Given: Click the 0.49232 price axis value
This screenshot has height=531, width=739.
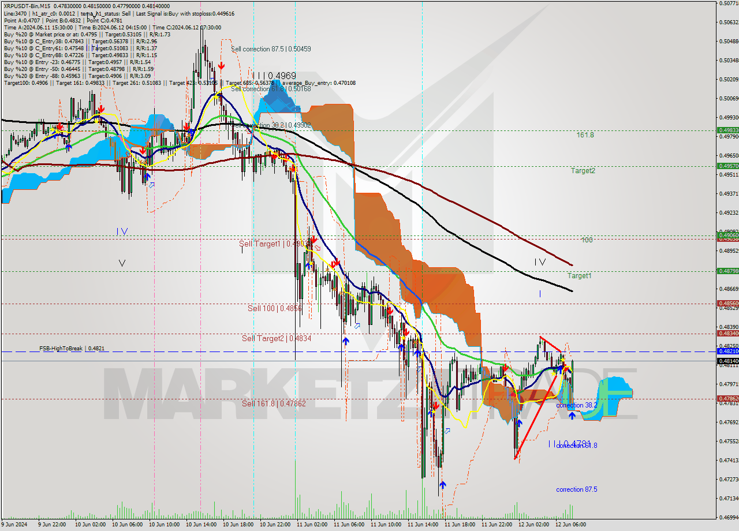Looking at the screenshot, I should pos(729,212).
